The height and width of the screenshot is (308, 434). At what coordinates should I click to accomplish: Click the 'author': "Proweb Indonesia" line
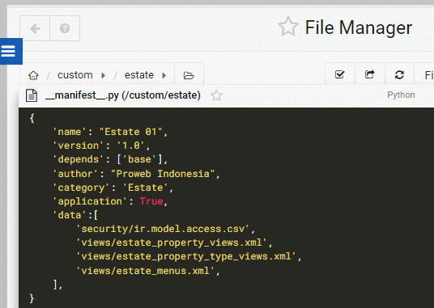click(137, 174)
